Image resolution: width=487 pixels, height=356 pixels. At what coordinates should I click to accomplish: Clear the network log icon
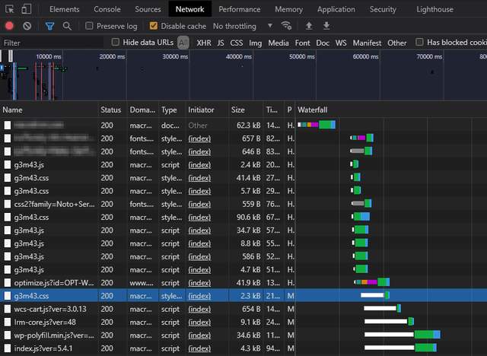point(27,26)
